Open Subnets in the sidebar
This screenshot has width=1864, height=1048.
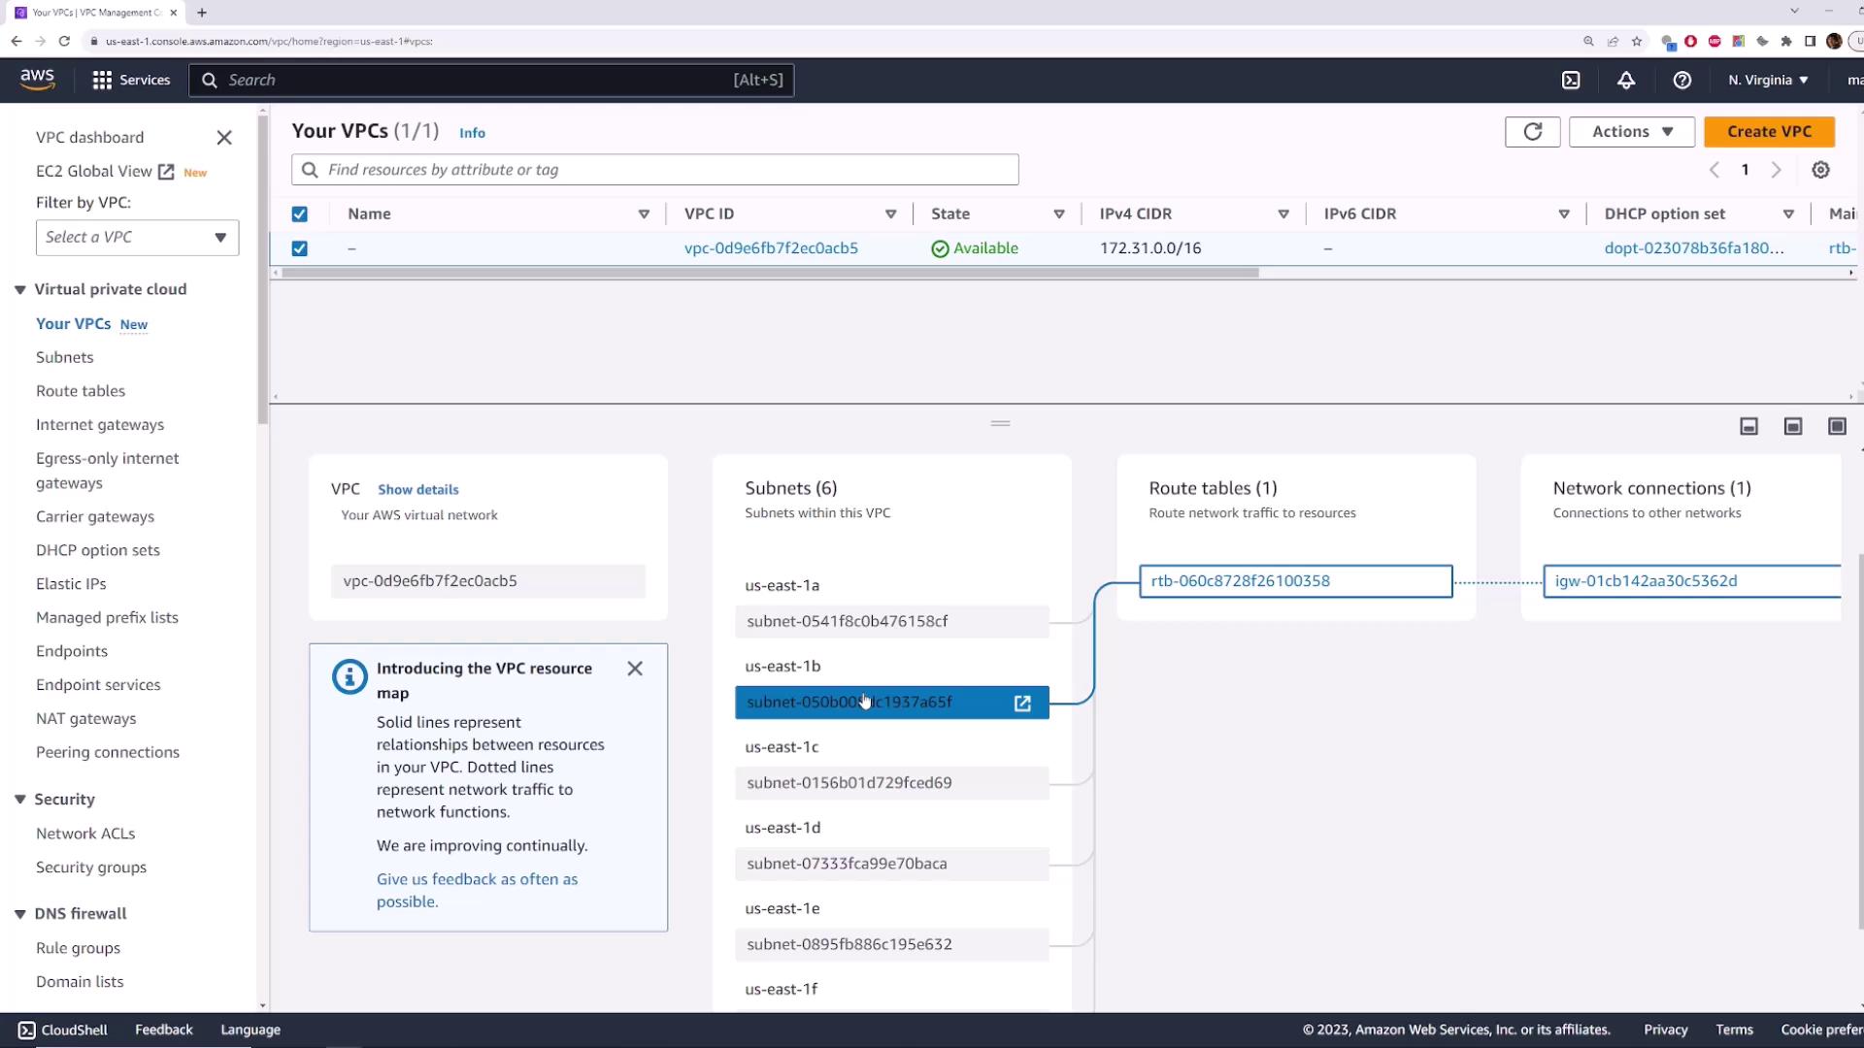(x=65, y=357)
